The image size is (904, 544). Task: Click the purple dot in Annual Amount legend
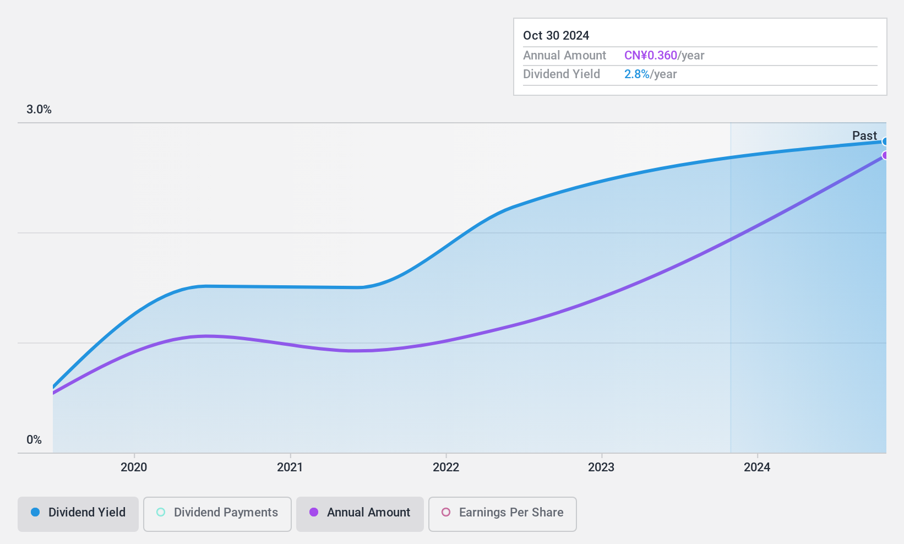(314, 512)
